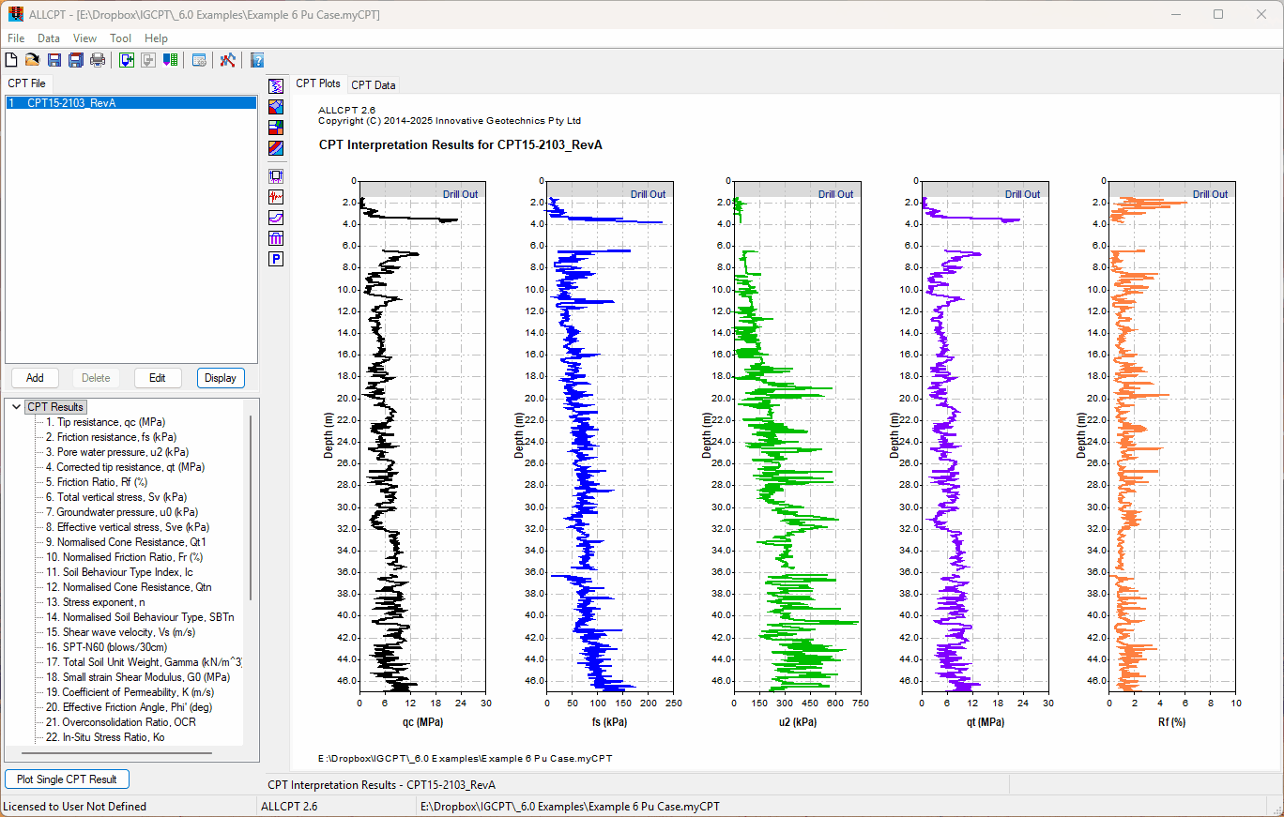1284x817 pixels.
Task: Select '13. Stress exponent, n' result
Action: 96,602
